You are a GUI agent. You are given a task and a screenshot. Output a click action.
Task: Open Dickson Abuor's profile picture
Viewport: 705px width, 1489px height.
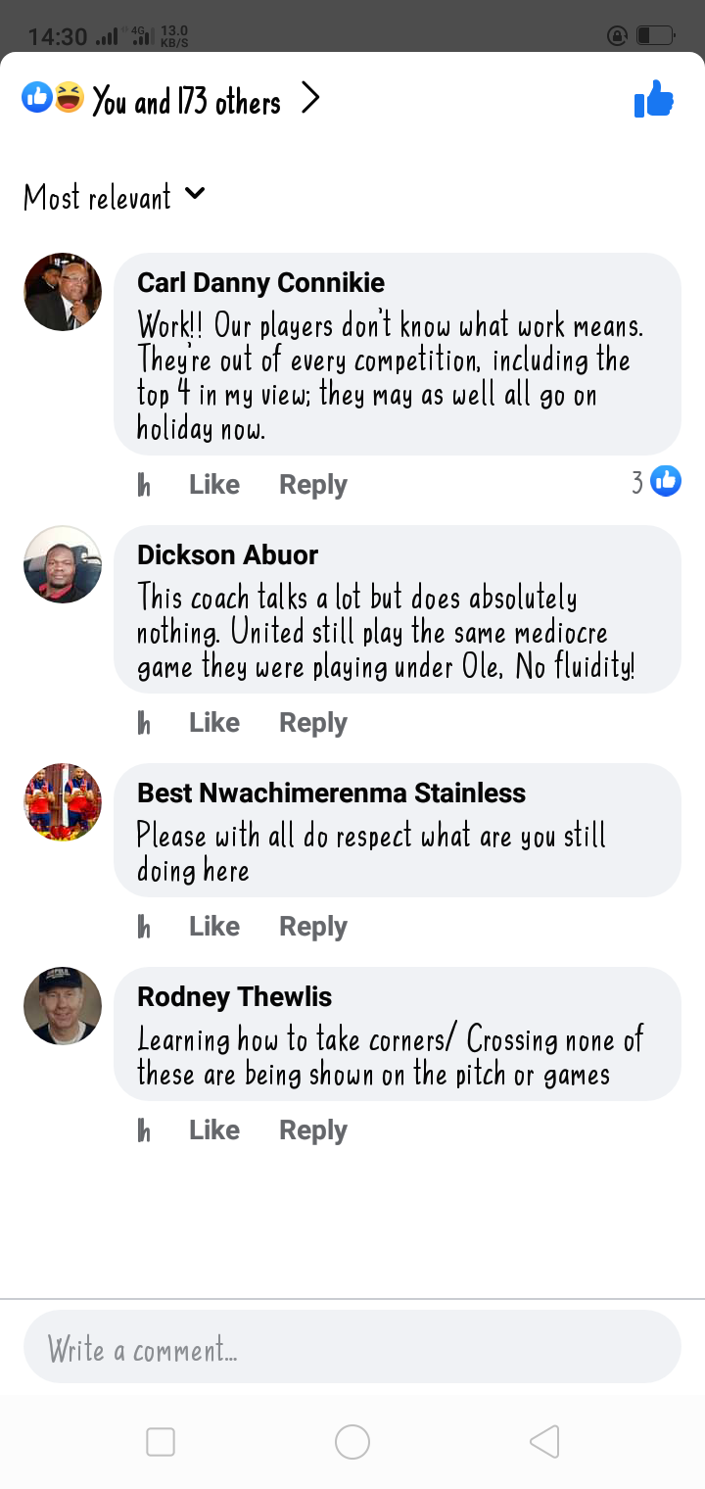coord(63,564)
